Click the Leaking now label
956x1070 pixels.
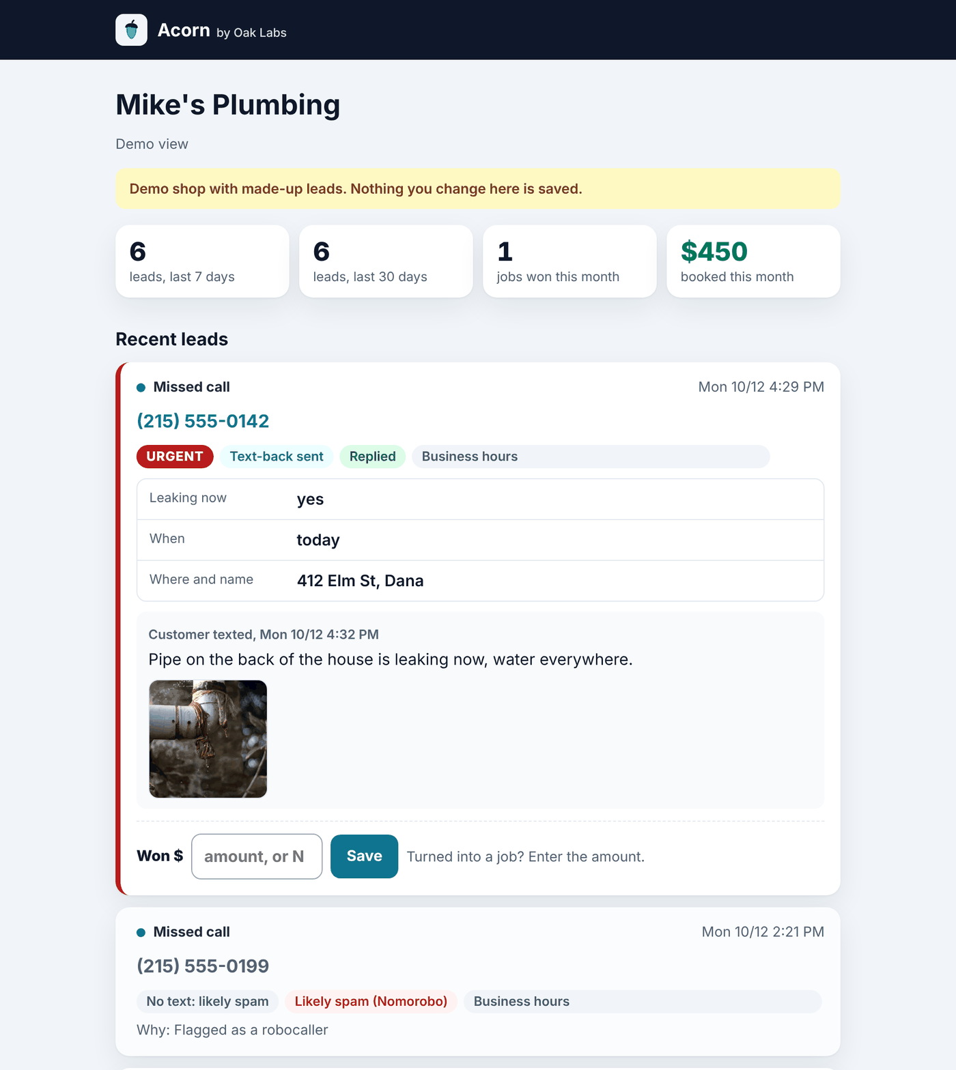[188, 498]
